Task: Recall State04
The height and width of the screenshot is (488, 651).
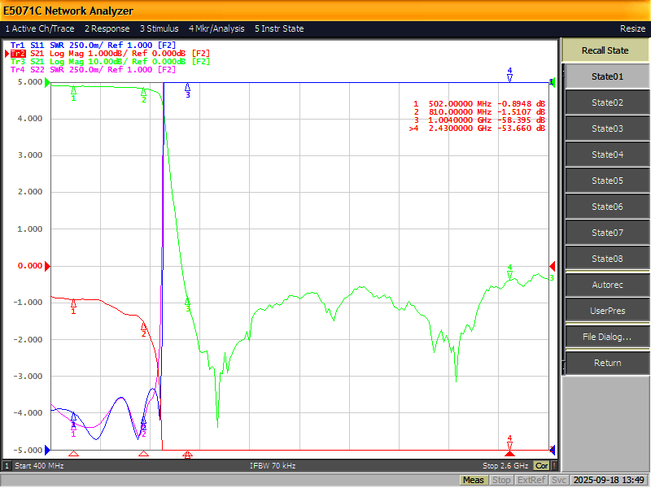Action: (607, 155)
